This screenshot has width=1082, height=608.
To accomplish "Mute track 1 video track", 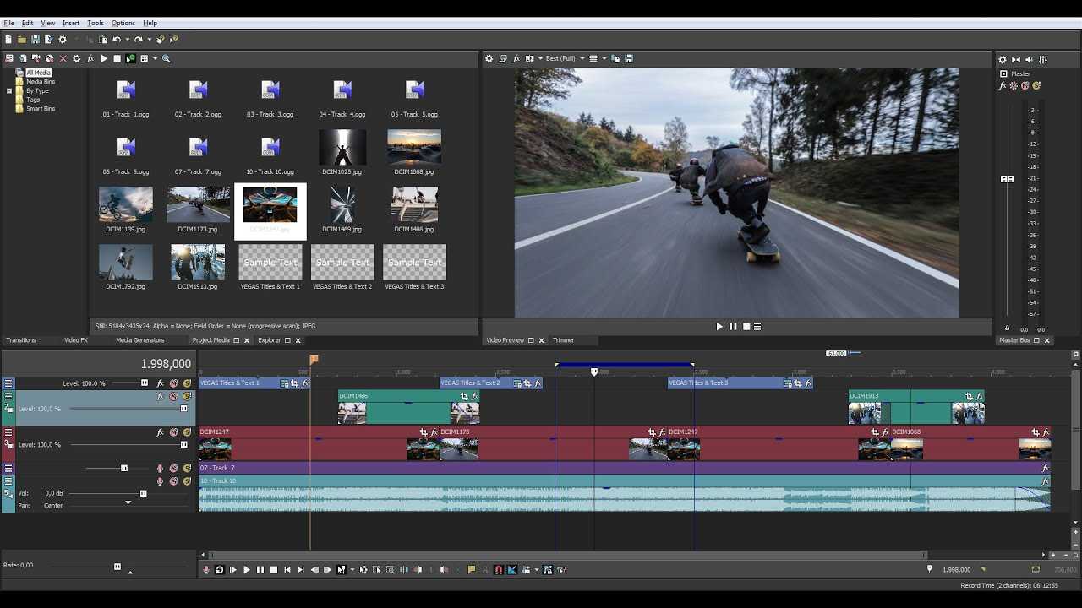I will coord(174,383).
